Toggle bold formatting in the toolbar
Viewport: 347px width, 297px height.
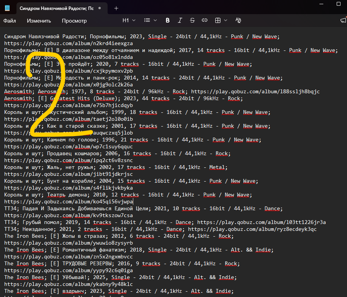click(x=167, y=20)
